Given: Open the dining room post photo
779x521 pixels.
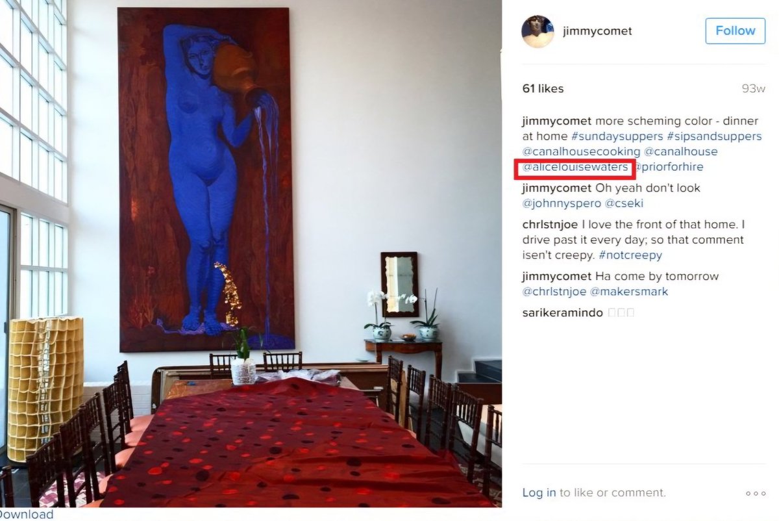Looking at the screenshot, I should 251,253.
